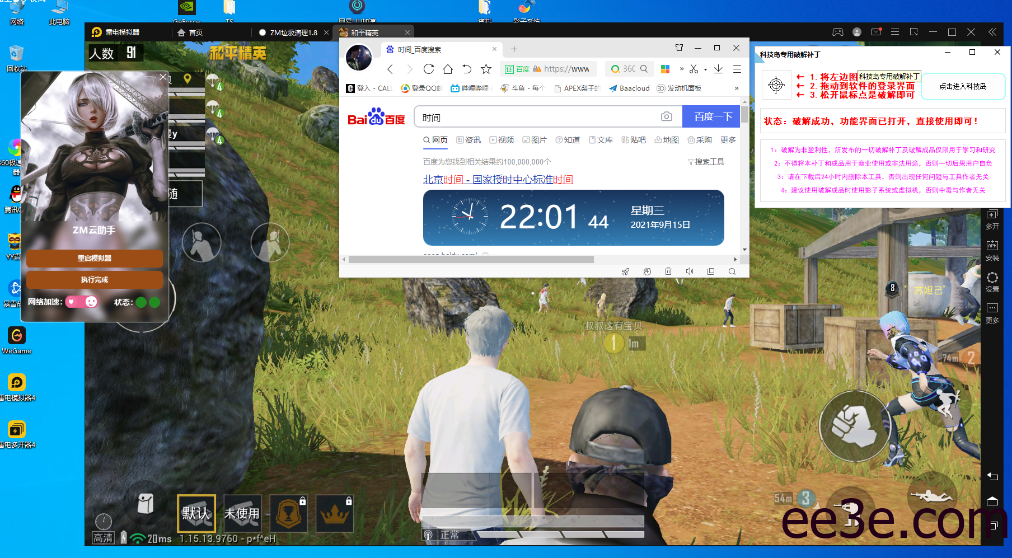1012x558 pixels.
Task: Click the 点击进入科技岛 button
Action: tap(963, 86)
